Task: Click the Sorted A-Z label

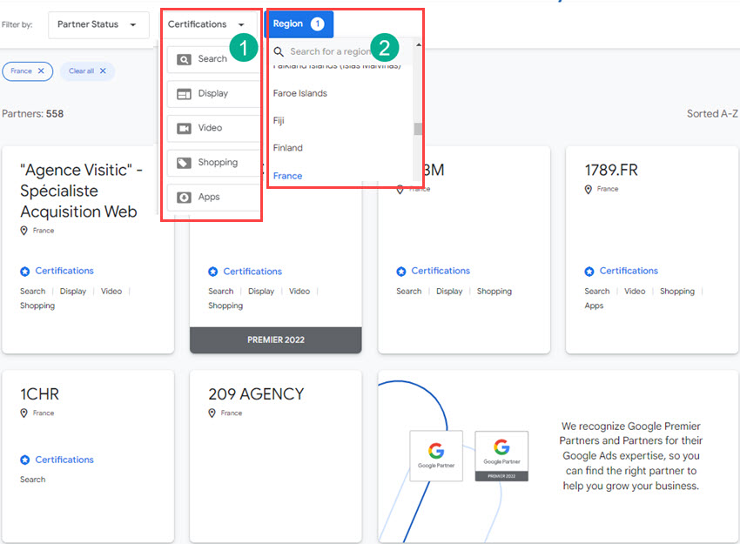Action: point(712,114)
